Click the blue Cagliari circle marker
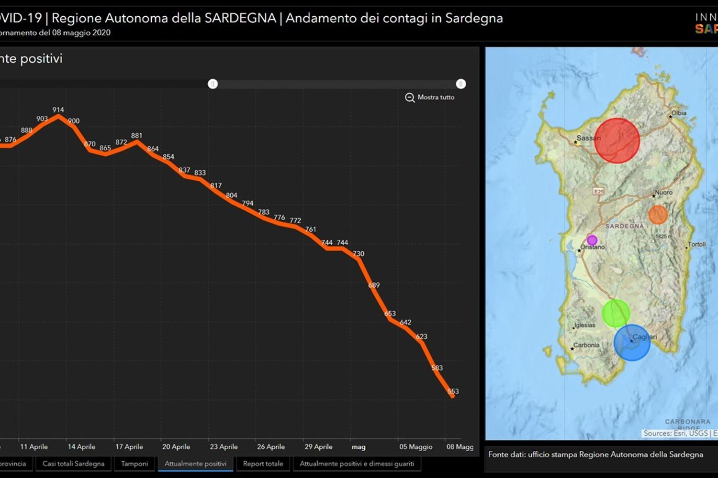The height and width of the screenshot is (478, 718). coord(632,342)
